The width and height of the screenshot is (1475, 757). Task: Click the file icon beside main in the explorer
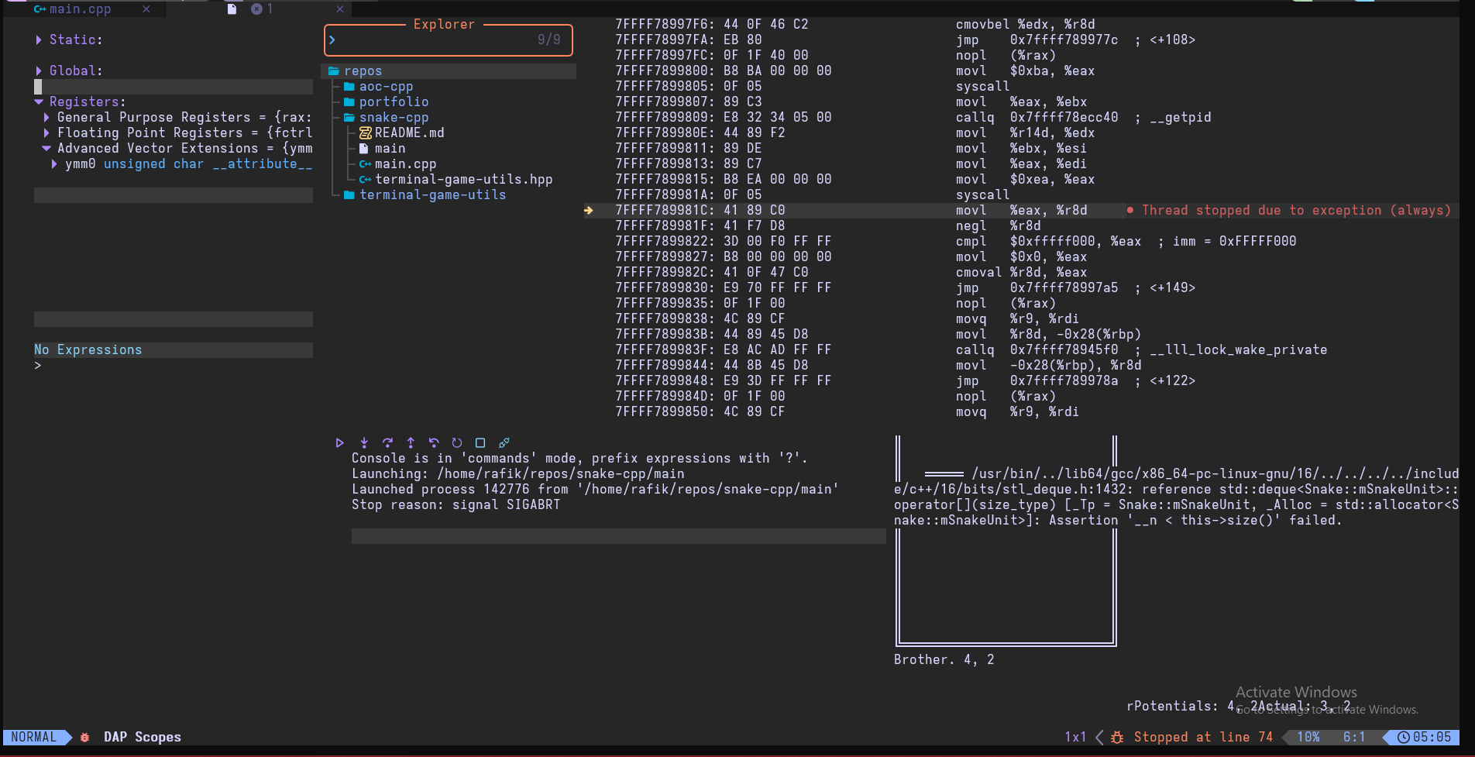(363, 148)
